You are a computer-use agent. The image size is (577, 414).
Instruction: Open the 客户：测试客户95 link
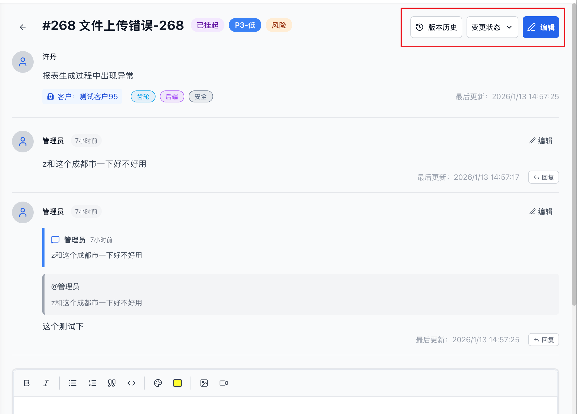[82, 97]
